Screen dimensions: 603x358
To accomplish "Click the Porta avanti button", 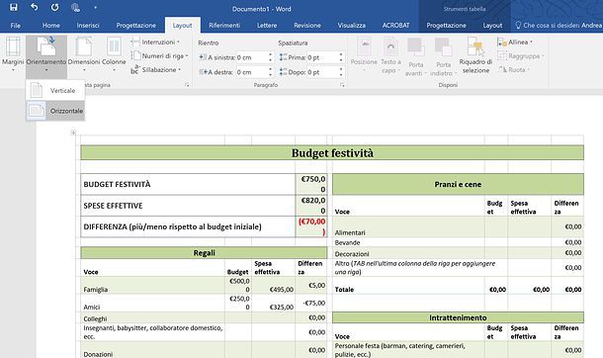I will (x=416, y=57).
